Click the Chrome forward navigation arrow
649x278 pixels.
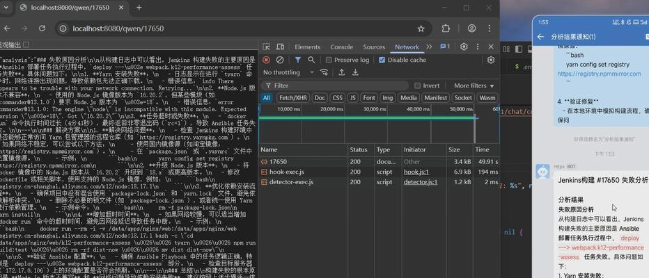coord(24,28)
